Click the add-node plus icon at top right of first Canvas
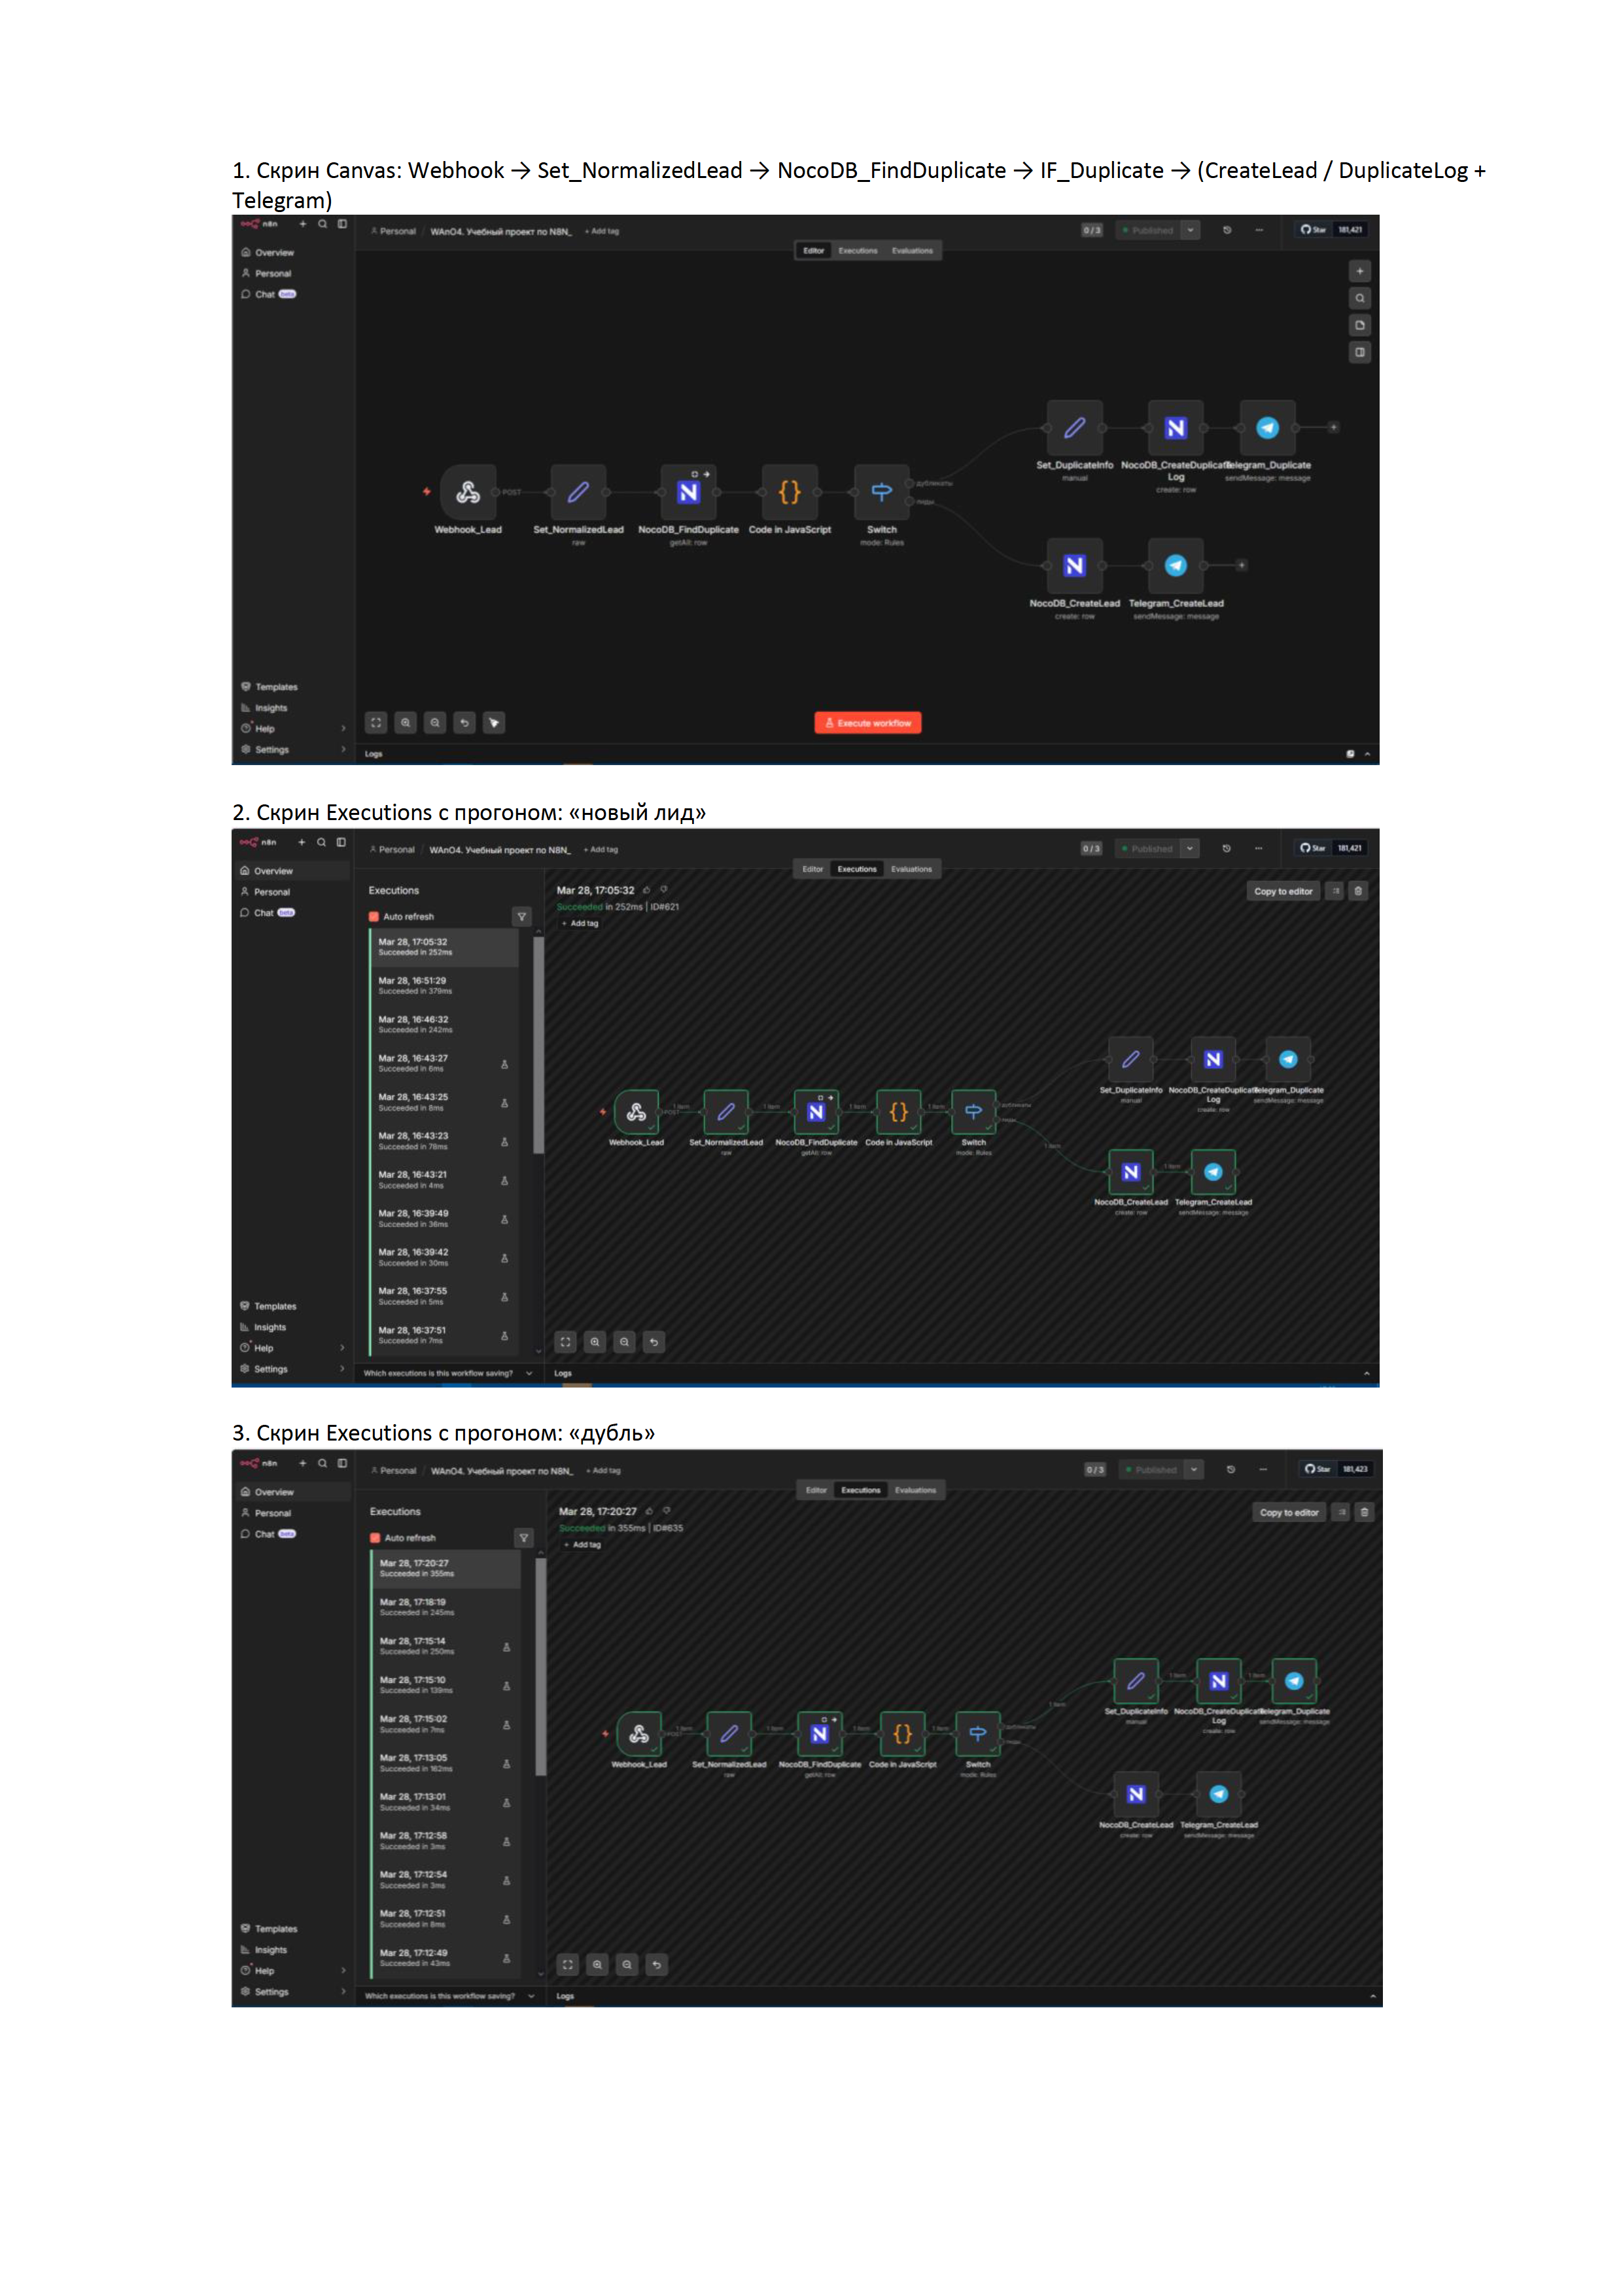The width and height of the screenshot is (1623, 2296). 1359,271
